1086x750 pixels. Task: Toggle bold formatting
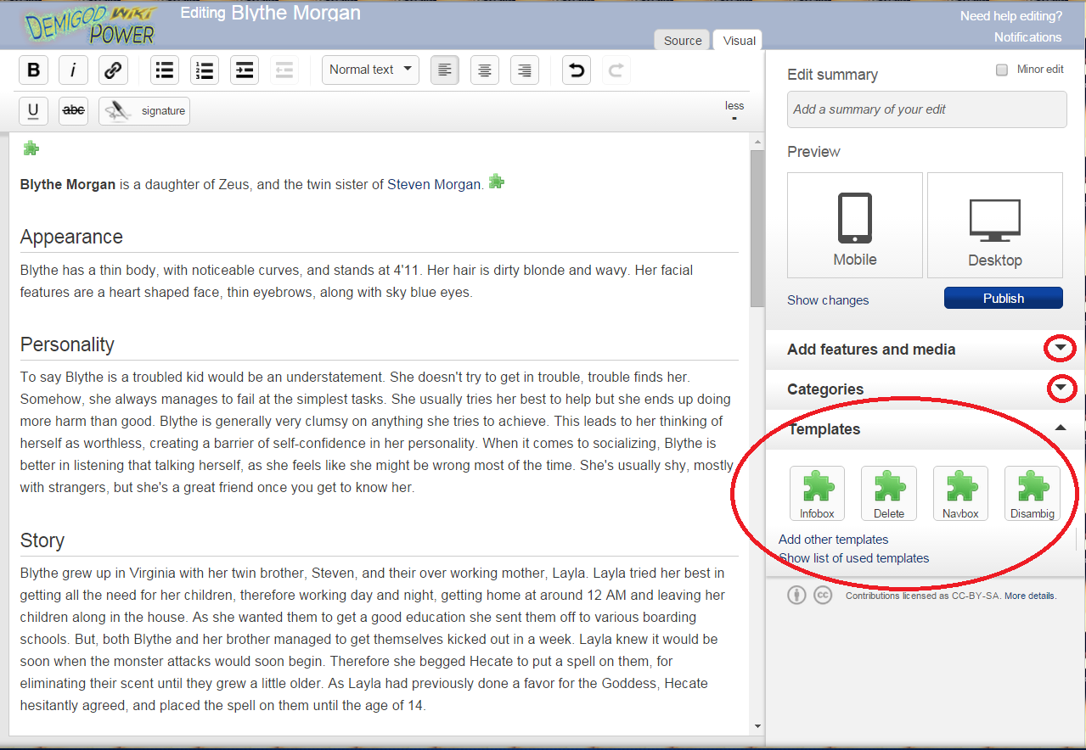(33, 70)
